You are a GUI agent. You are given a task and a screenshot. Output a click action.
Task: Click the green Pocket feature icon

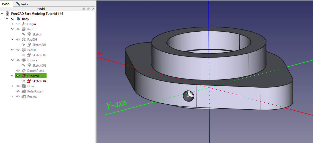pyautogui.click(x=24, y=97)
